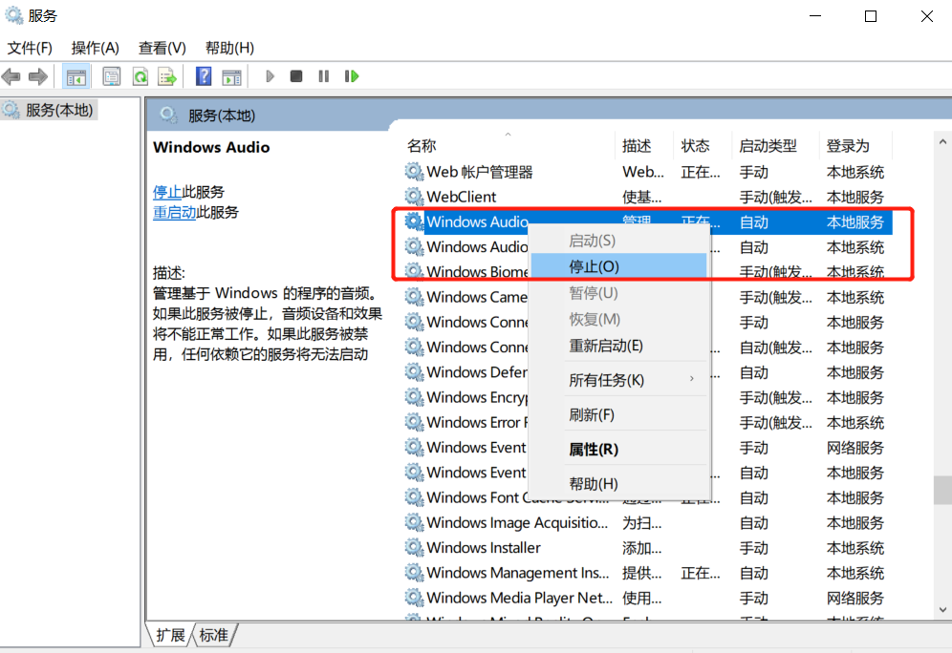The width and height of the screenshot is (952, 653).
Task: Sort by the 启动类型 column header
Action: (775, 145)
